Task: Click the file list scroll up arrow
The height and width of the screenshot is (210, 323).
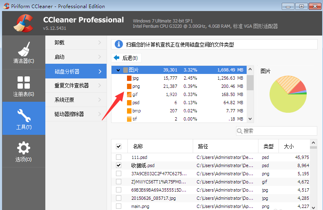Action: click(313, 143)
